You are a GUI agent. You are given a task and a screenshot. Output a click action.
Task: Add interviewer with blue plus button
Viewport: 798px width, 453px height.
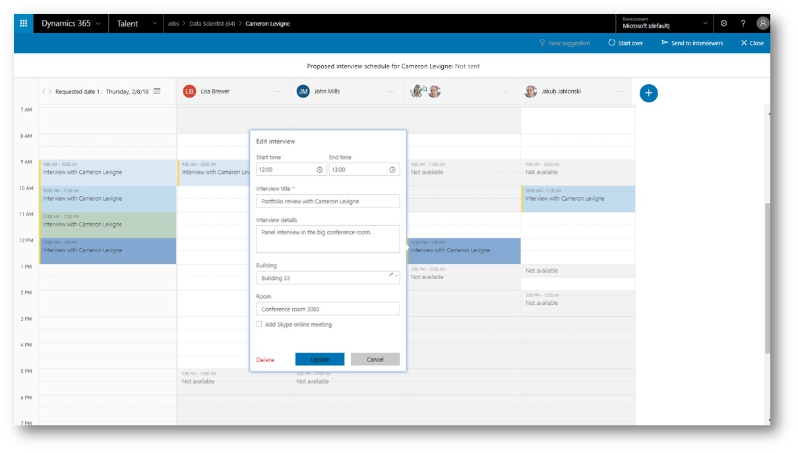(648, 93)
